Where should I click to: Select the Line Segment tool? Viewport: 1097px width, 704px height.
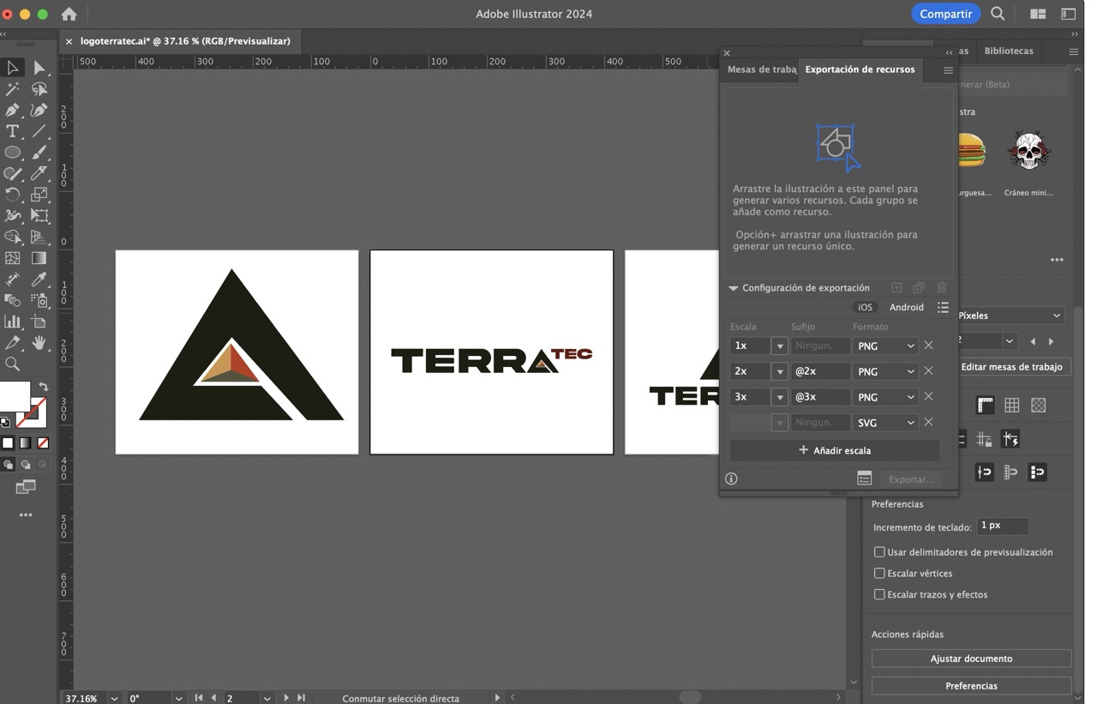(39, 131)
